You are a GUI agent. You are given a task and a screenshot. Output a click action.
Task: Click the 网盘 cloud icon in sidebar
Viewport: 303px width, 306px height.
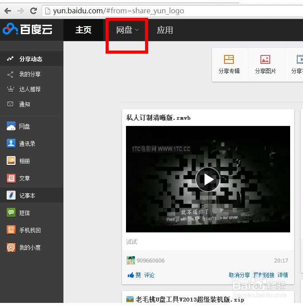[x=11, y=126]
